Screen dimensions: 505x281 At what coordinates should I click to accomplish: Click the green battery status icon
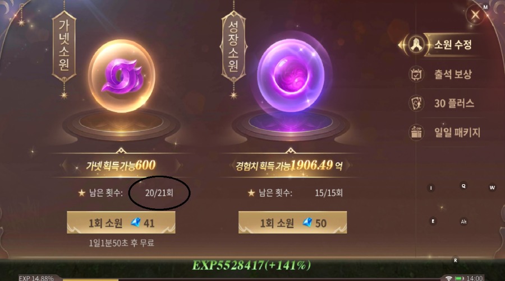[459, 278]
